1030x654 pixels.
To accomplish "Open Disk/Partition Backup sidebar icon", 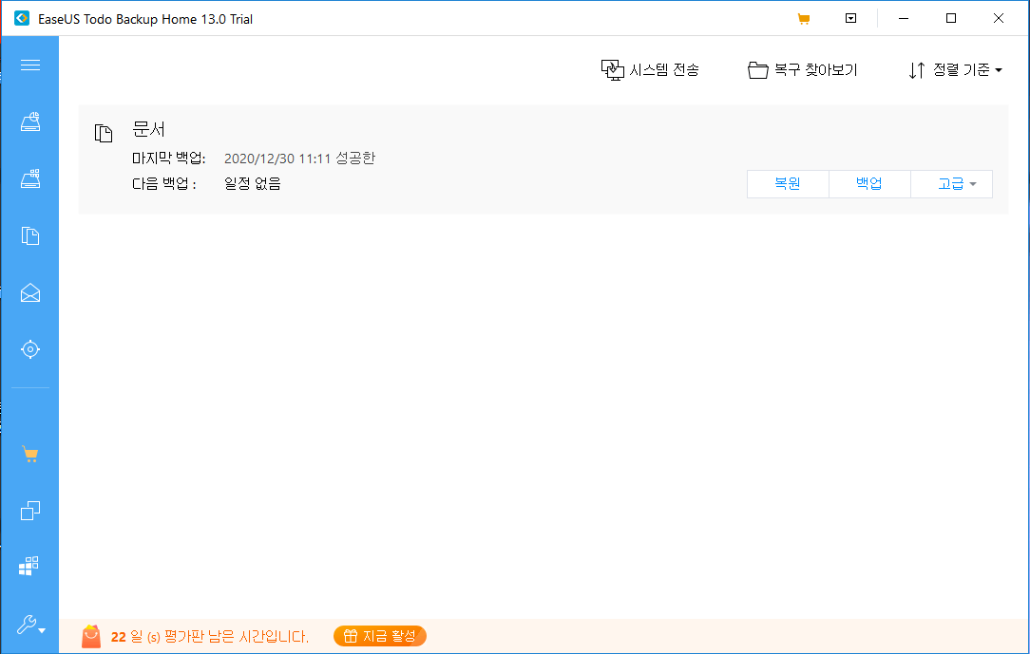I will click(30, 122).
